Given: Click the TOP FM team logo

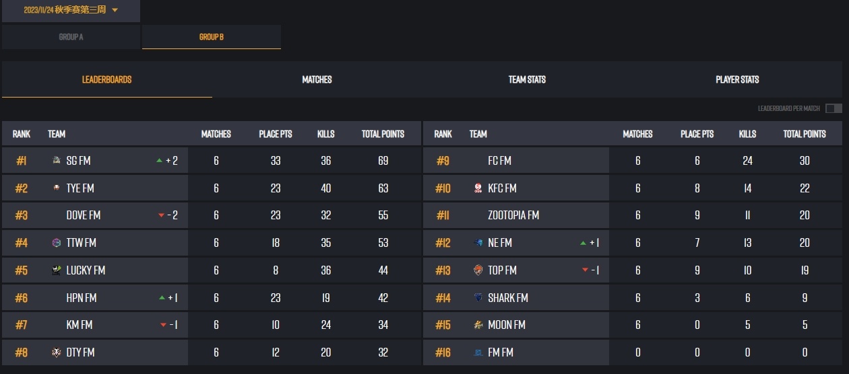Looking at the screenshot, I should coord(478,270).
